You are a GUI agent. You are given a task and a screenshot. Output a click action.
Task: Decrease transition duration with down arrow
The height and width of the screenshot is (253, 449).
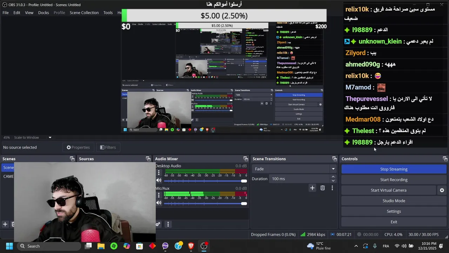pyautogui.click(x=333, y=181)
